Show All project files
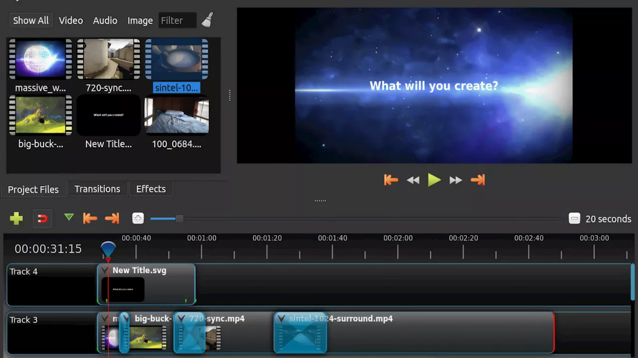The width and height of the screenshot is (638, 358). 31,20
